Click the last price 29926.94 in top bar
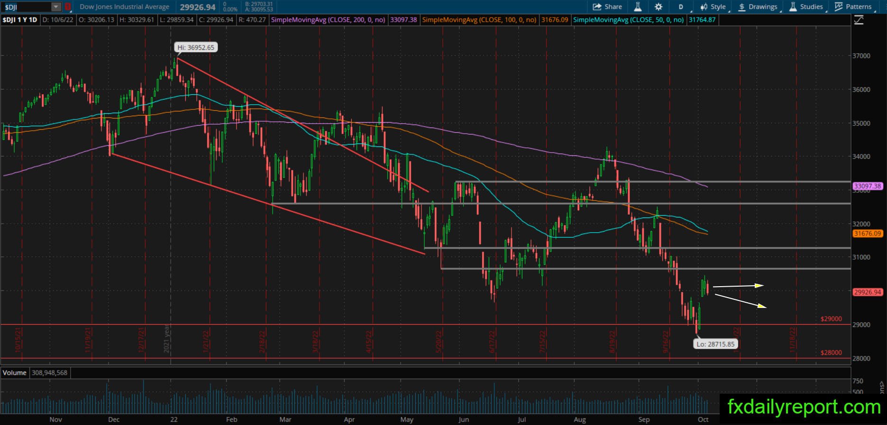The image size is (887, 425). click(198, 7)
